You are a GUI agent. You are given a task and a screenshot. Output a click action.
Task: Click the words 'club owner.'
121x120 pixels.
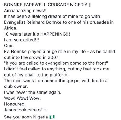16,87
